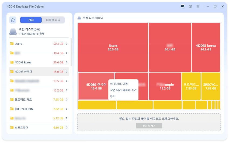This screenshot has width=229, height=143.
Task: Select the Users 50.3 GB treemap block
Action: click(113, 47)
